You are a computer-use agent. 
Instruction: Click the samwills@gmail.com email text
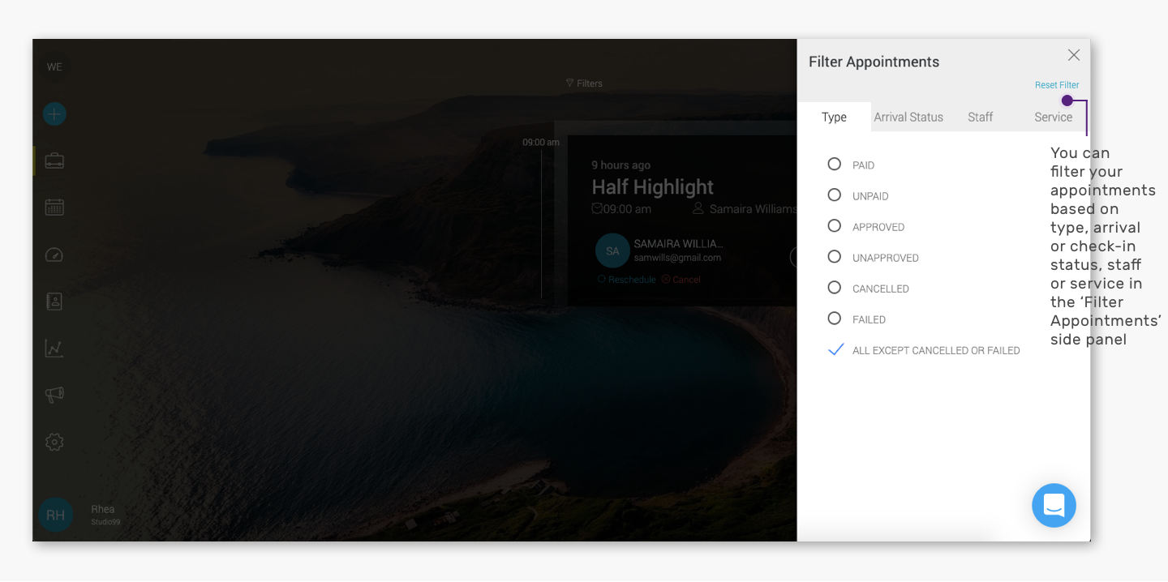[x=677, y=258]
